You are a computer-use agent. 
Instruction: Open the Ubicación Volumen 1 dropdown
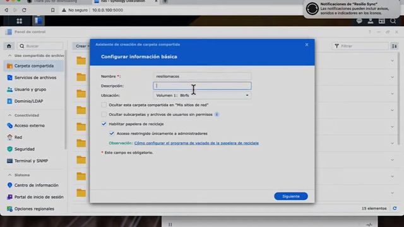click(202, 95)
